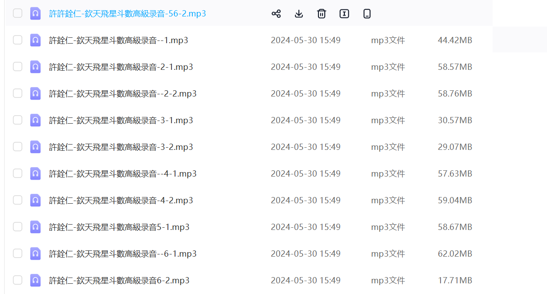Select the checkbox for 56-2.mp3
Image resolution: width=547 pixels, height=294 pixels.
(x=17, y=13)
